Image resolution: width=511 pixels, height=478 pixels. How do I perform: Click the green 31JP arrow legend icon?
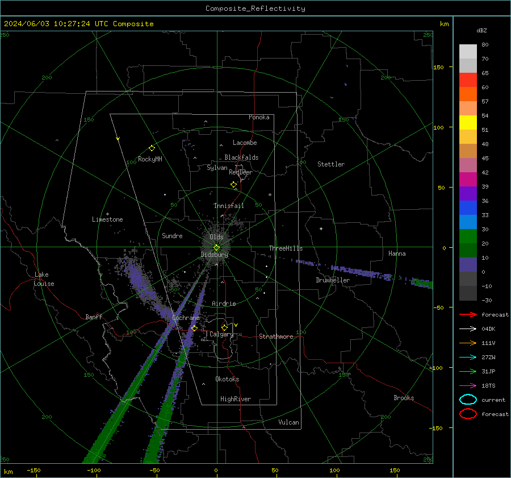[468, 371]
